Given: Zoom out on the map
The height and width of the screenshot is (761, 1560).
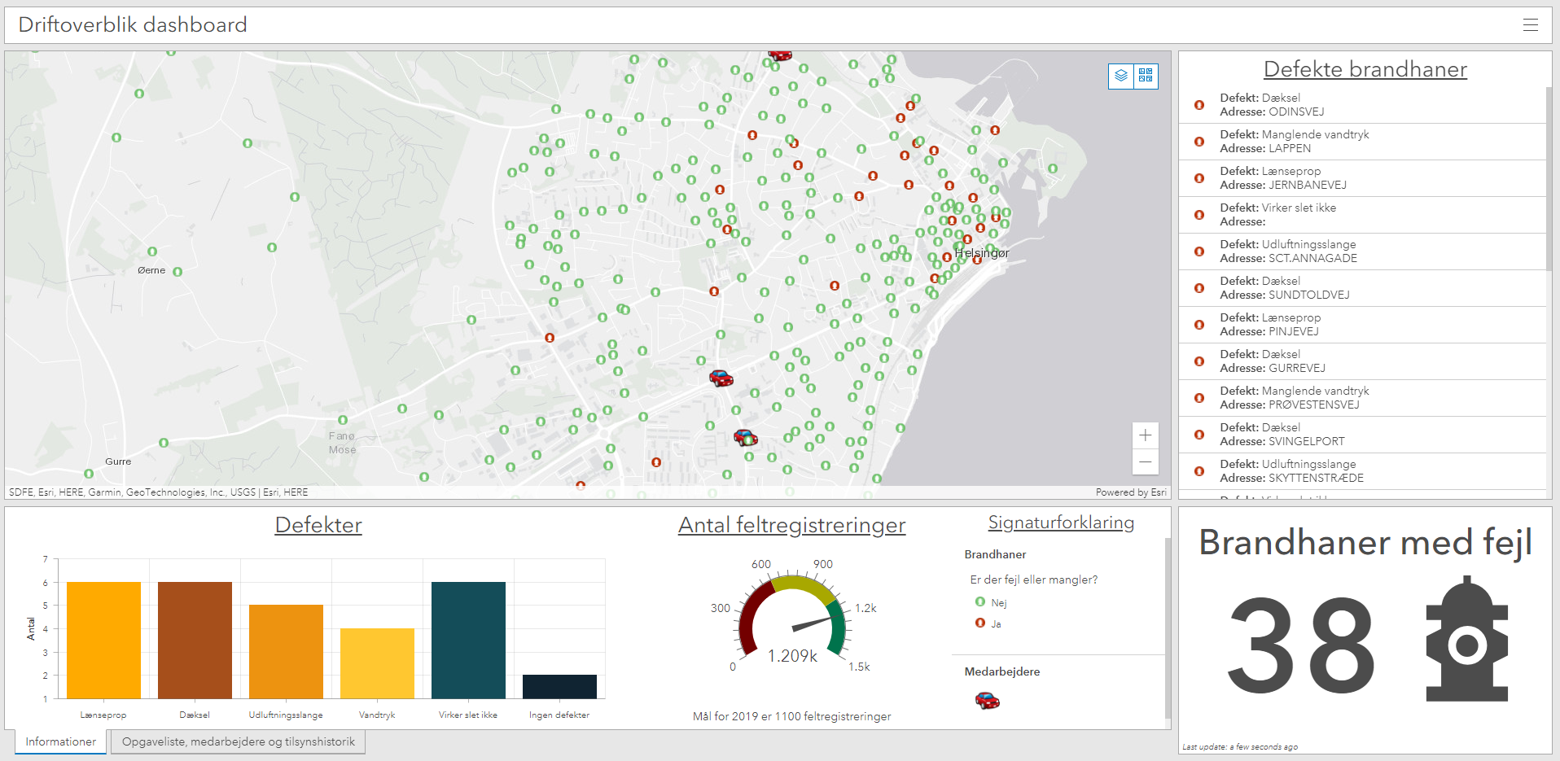Looking at the screenshot, I should [1145, 461].
